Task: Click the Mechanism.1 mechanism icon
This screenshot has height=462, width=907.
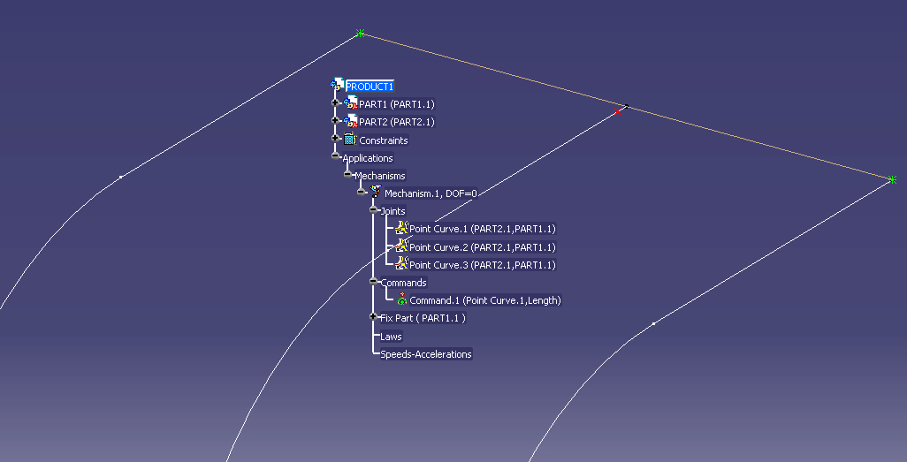Action: point(376,192)
